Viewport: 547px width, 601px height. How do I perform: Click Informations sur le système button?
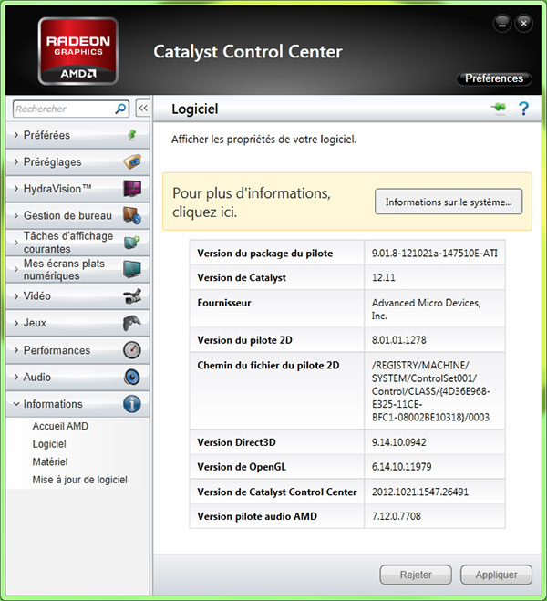click(x=449, y=202)
